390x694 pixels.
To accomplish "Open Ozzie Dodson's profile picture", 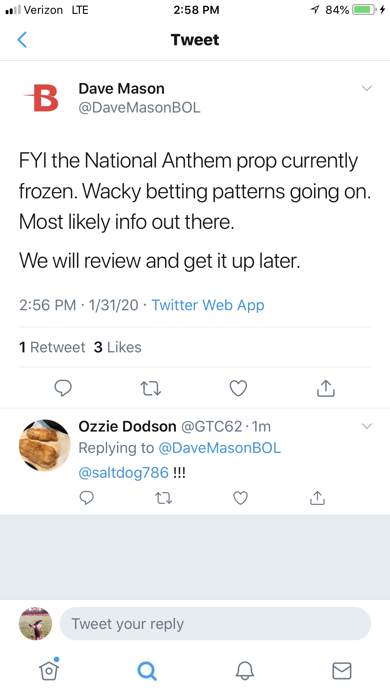I will click(x=45, y=445).
